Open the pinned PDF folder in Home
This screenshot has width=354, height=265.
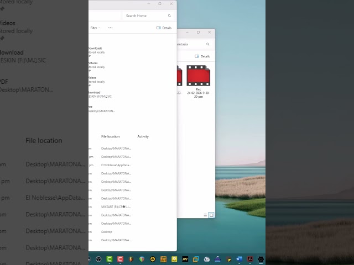(x=102, y=109)
